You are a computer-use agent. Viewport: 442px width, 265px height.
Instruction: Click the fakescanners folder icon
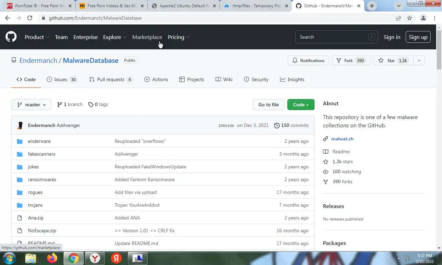[x=20, y=154]
